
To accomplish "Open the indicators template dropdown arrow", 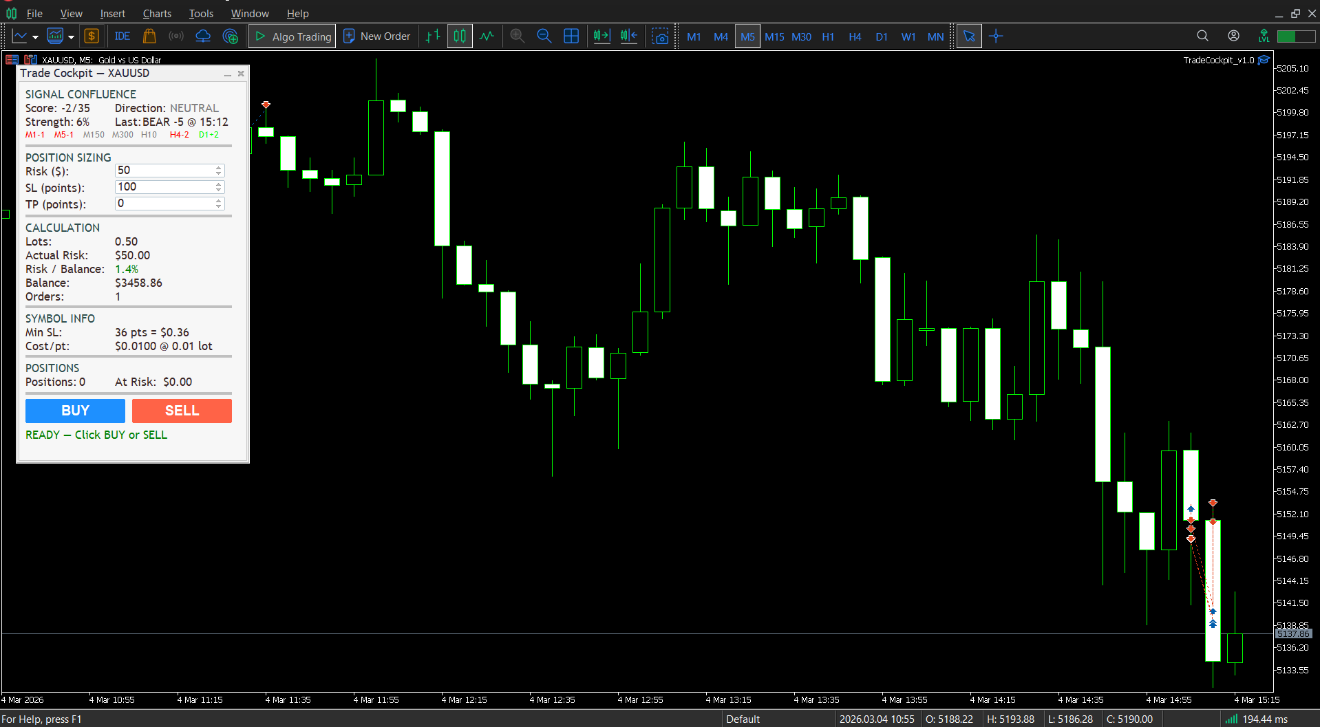I will click(71, 37).
